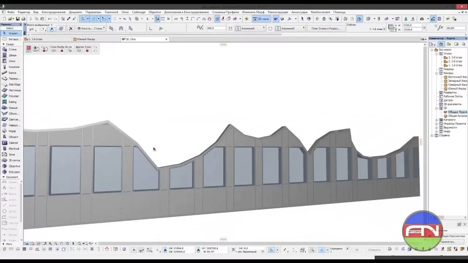Expand the Индексы Проекта node

436,124
